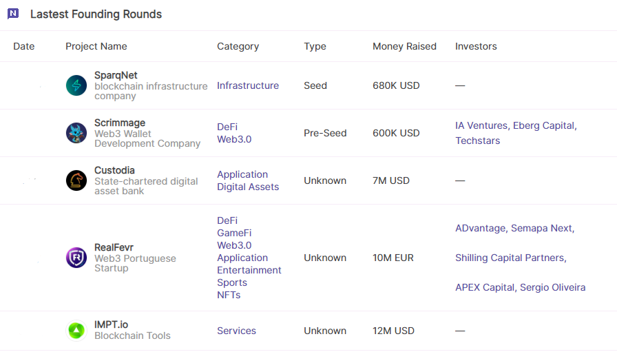Click the Entertainment category link
The width and height of the screenshot is (617, 352).
coord(249,270)
